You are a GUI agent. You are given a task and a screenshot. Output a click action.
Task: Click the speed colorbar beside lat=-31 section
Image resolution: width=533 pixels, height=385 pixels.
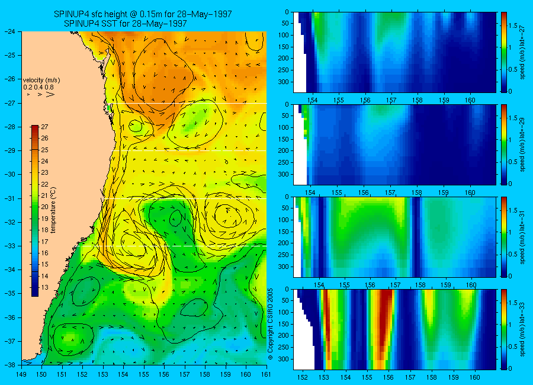[x=504, y=237]
